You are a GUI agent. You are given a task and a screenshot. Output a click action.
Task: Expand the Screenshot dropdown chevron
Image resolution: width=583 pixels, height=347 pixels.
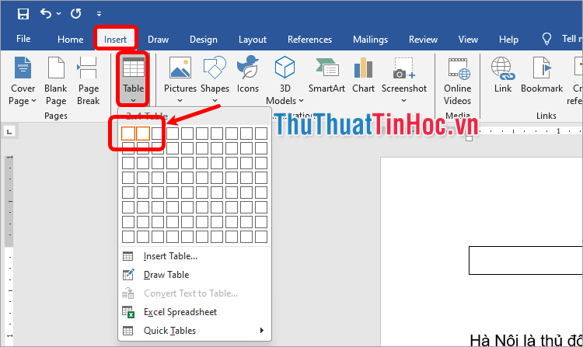click(x=403, y=101)
